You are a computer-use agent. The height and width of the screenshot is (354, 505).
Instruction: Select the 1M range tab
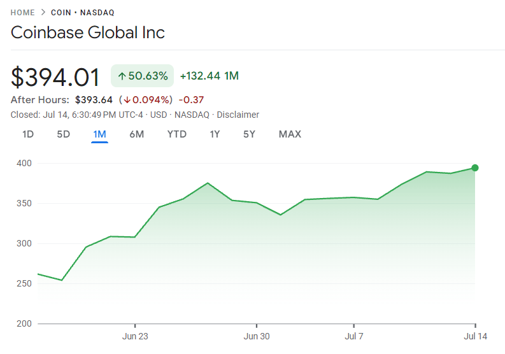[99, 134]
